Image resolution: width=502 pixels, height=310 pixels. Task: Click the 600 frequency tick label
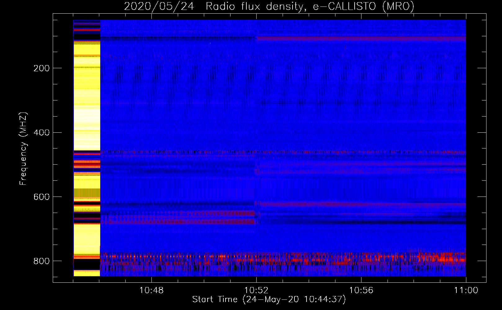point(42,197)
